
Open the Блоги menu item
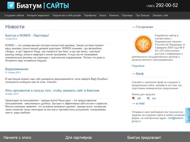103,16
